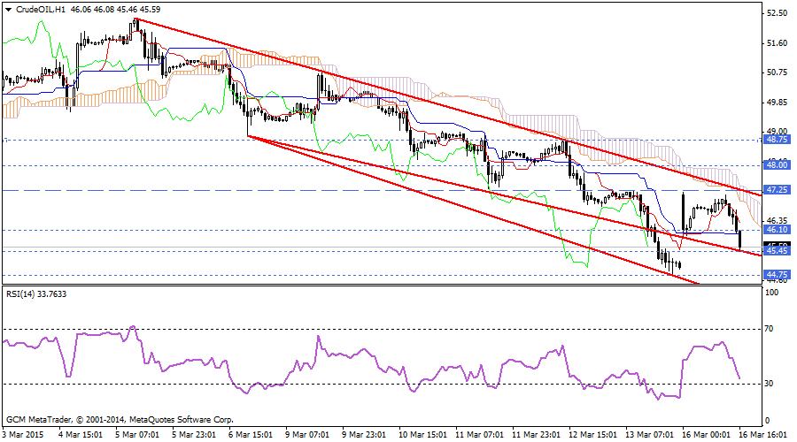
Task: Click the 44.75 price level label
Action: [777, 275]
